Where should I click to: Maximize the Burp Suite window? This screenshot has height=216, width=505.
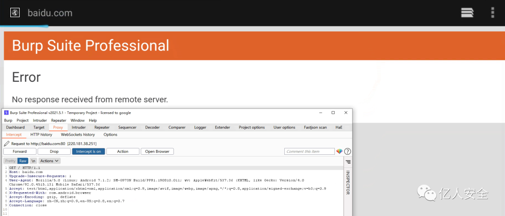click(x=333, y=113)
